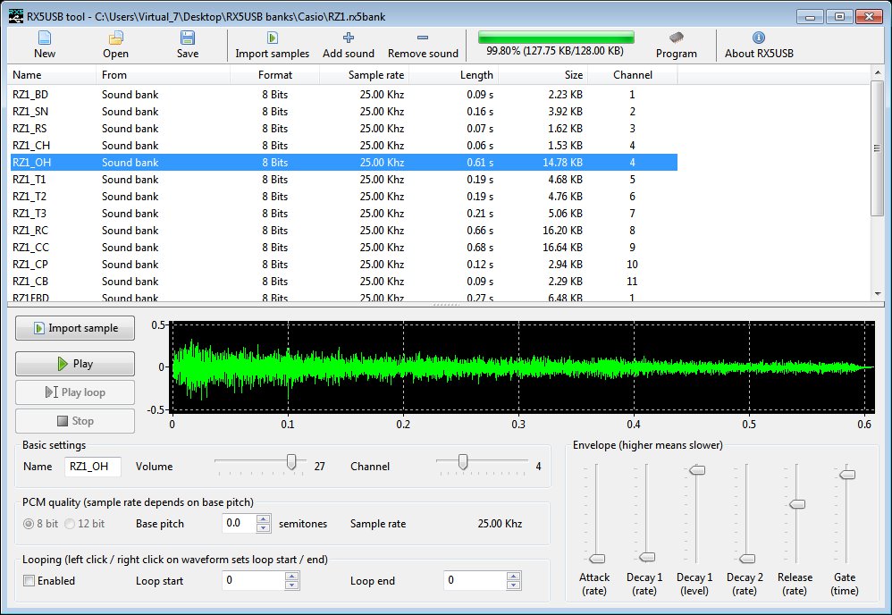Open About RX5USB info icon
892x615 pixels.
tap(758, 38)
